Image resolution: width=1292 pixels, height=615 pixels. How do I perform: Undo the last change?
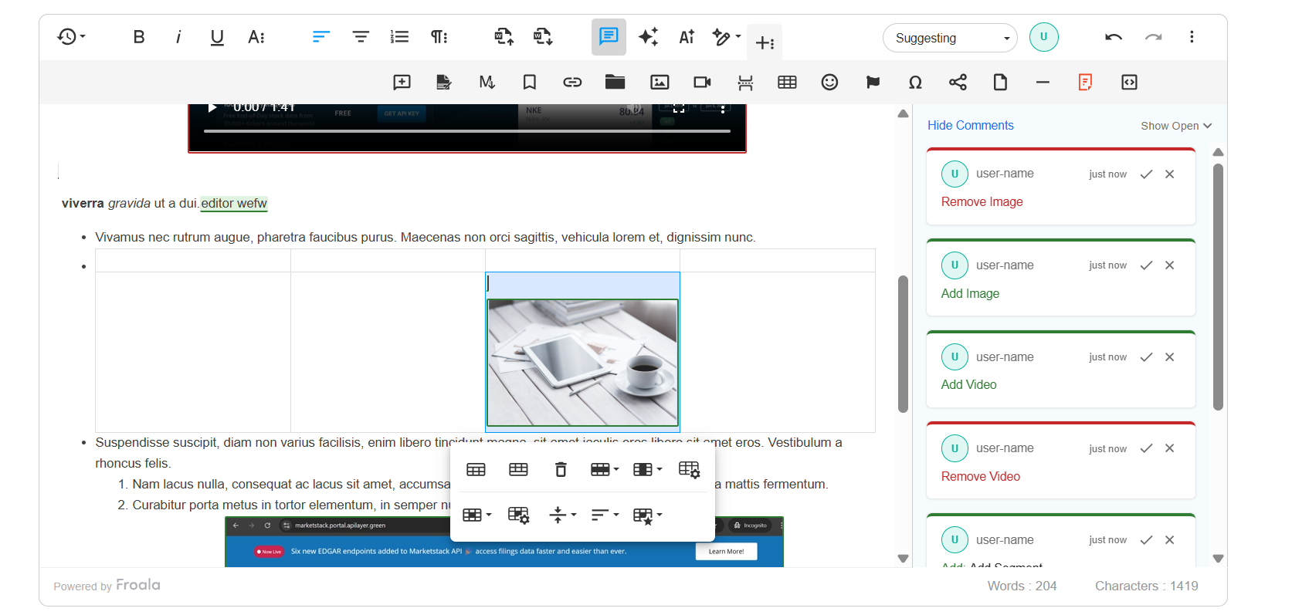click(x=1114, y=37)
